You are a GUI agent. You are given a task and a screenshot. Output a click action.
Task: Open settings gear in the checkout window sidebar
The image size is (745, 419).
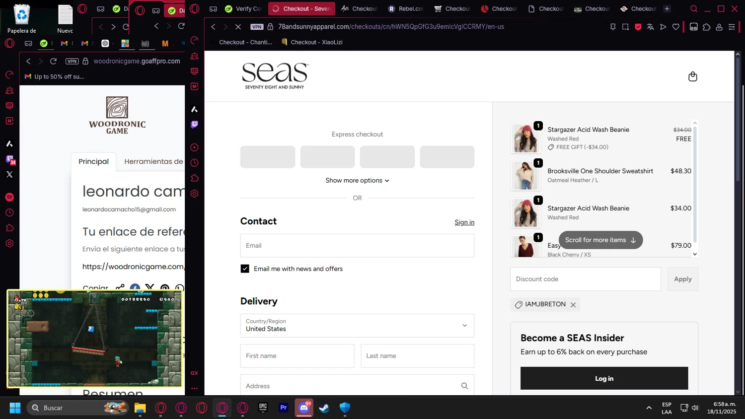pyautogui.click(x=194, y=194)
